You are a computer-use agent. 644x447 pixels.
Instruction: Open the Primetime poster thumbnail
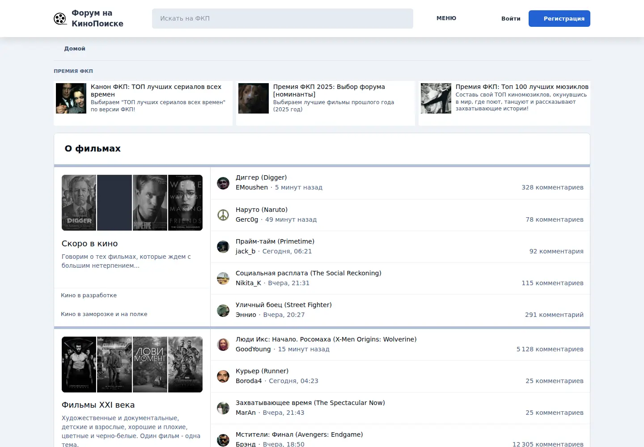(x=150, y=202)
